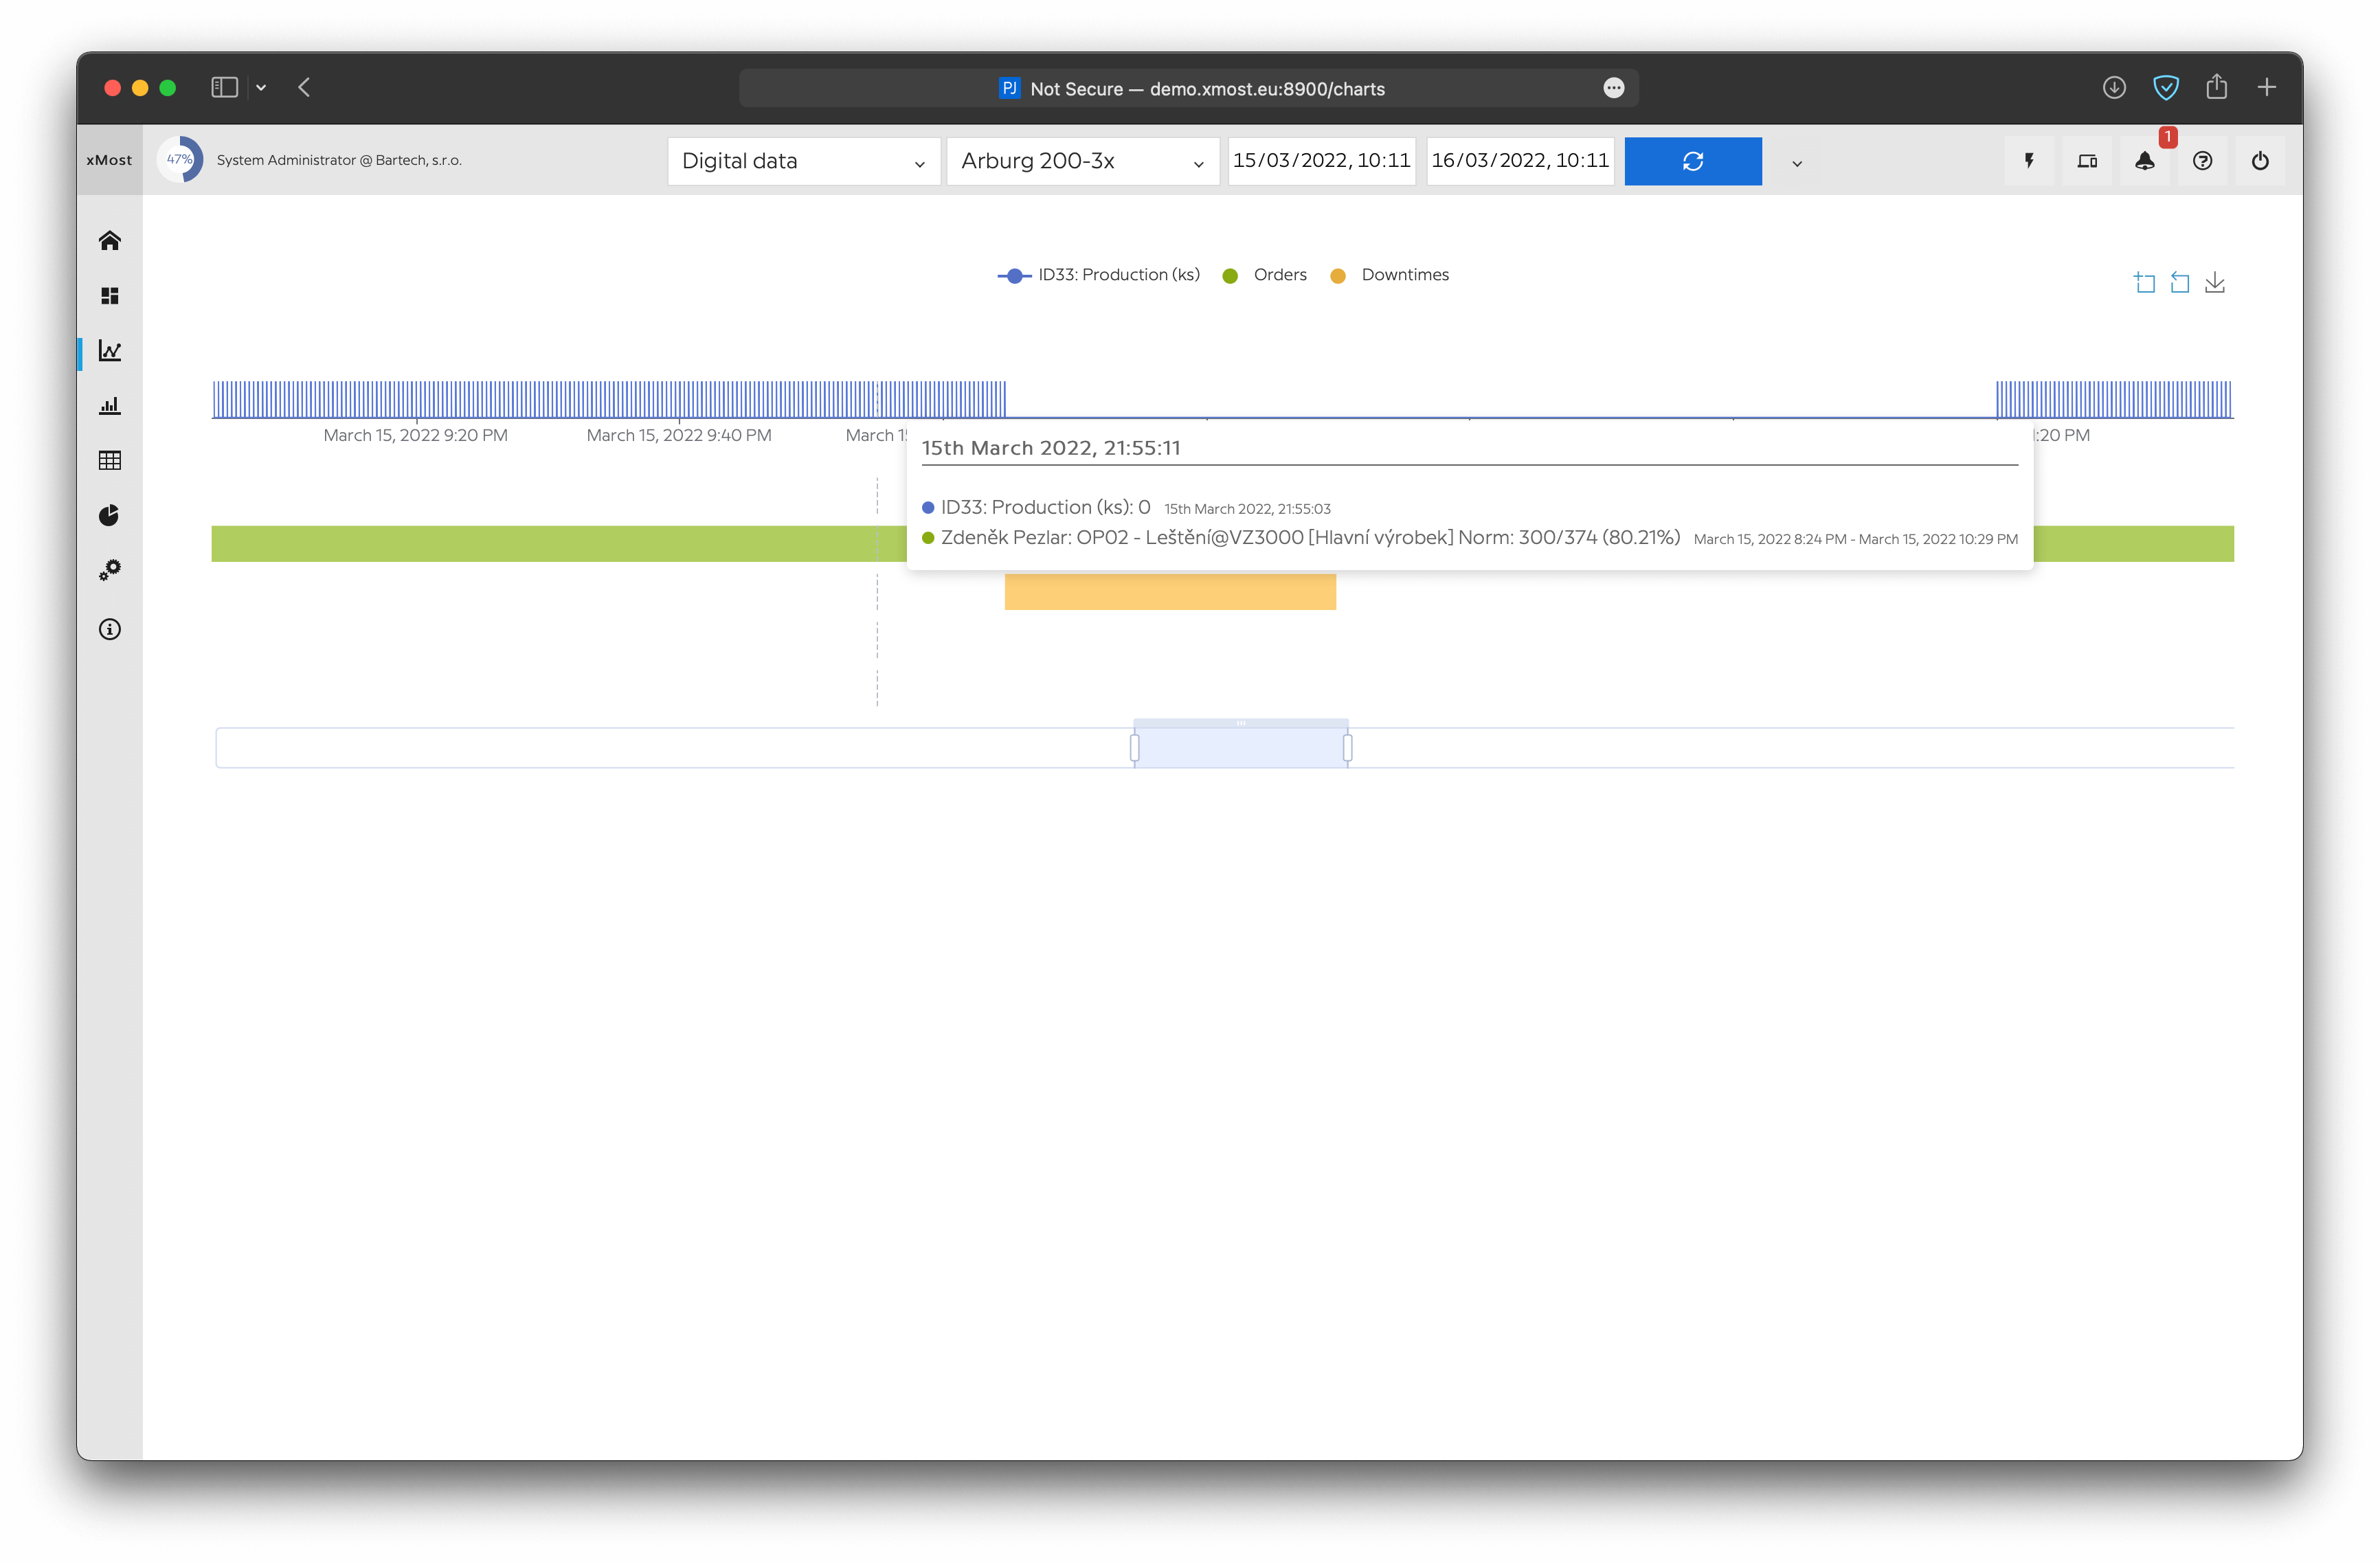Viewport: 2380px width, 1562px height.
Task: Open the Arburg 200-3x machine dropdown
Action: coord(1082,161)
